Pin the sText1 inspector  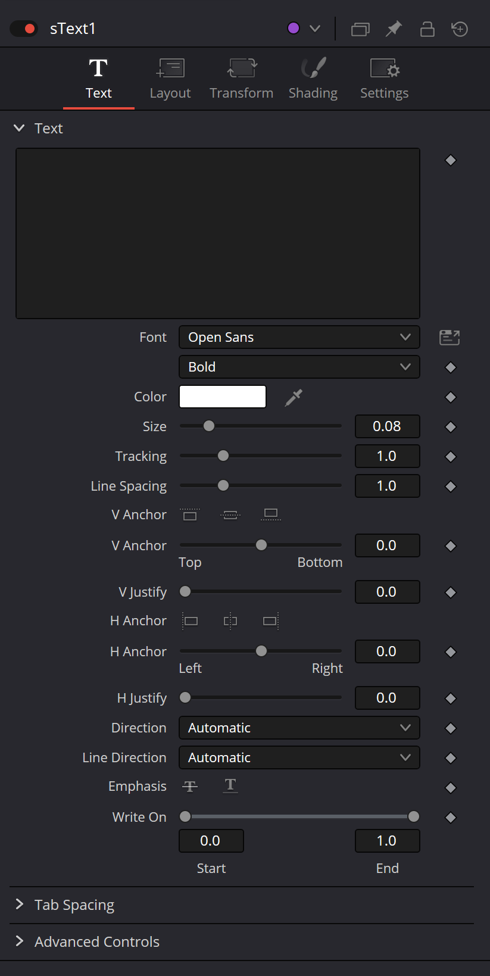point(394,29)
